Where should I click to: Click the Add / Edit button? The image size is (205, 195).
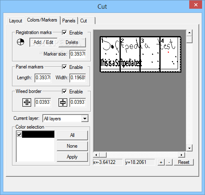(x=44, y=42)
